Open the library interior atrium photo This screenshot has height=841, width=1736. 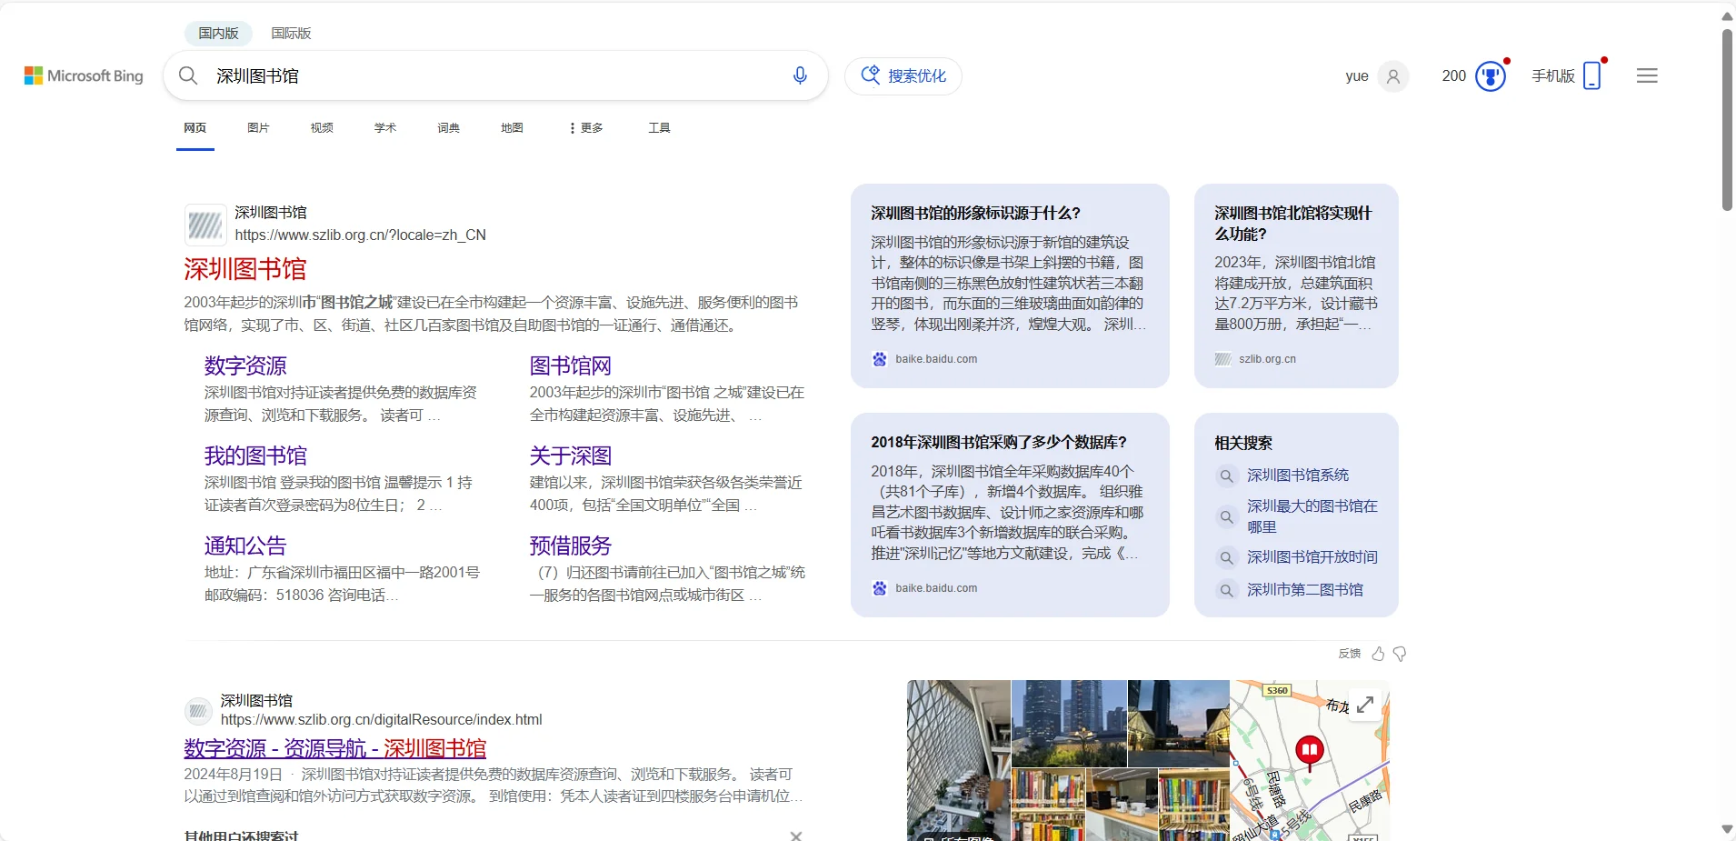(x=958, y=760)
